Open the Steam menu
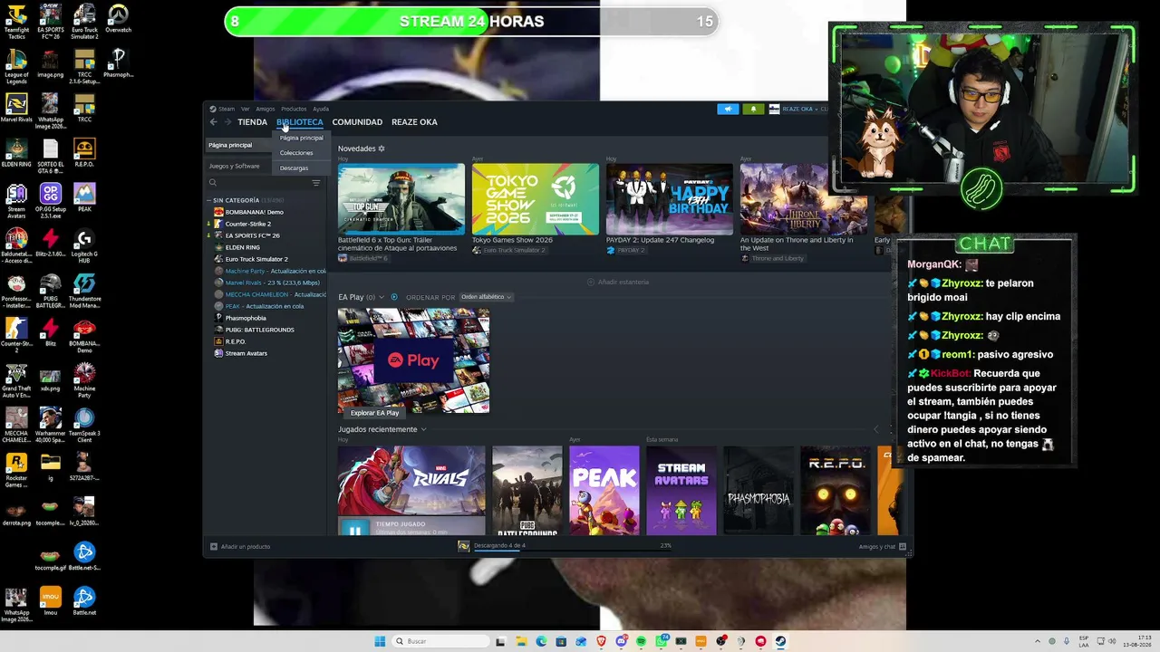 pos(226,109)
